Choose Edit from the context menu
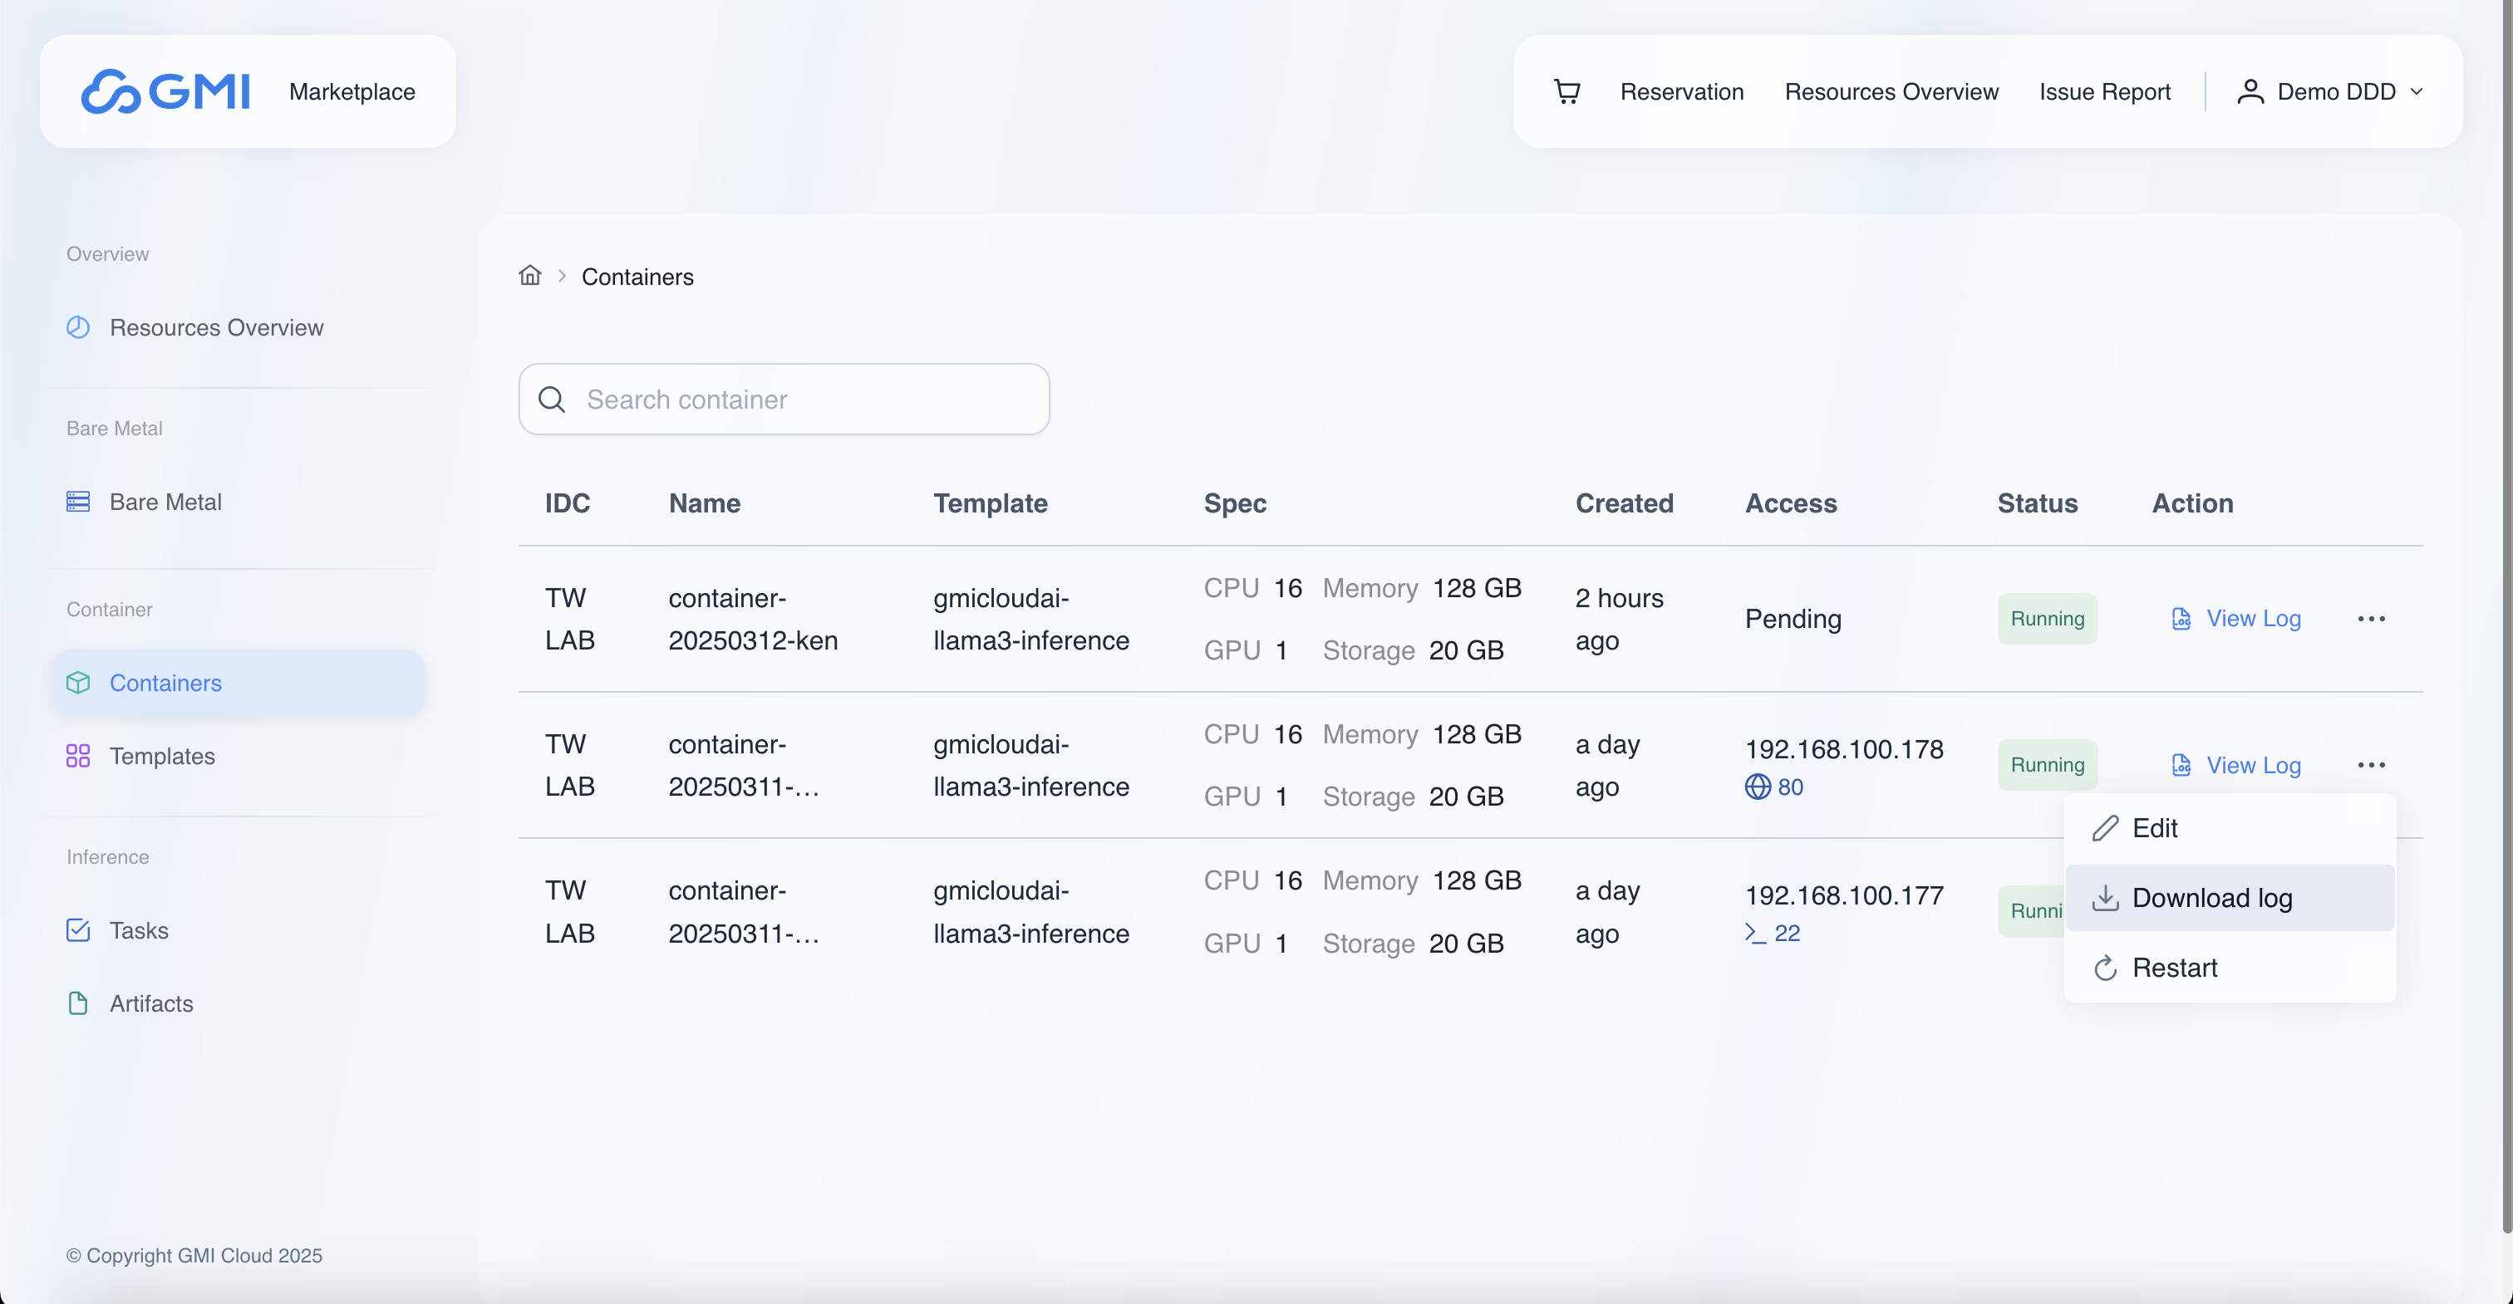 click(2230, 828)
